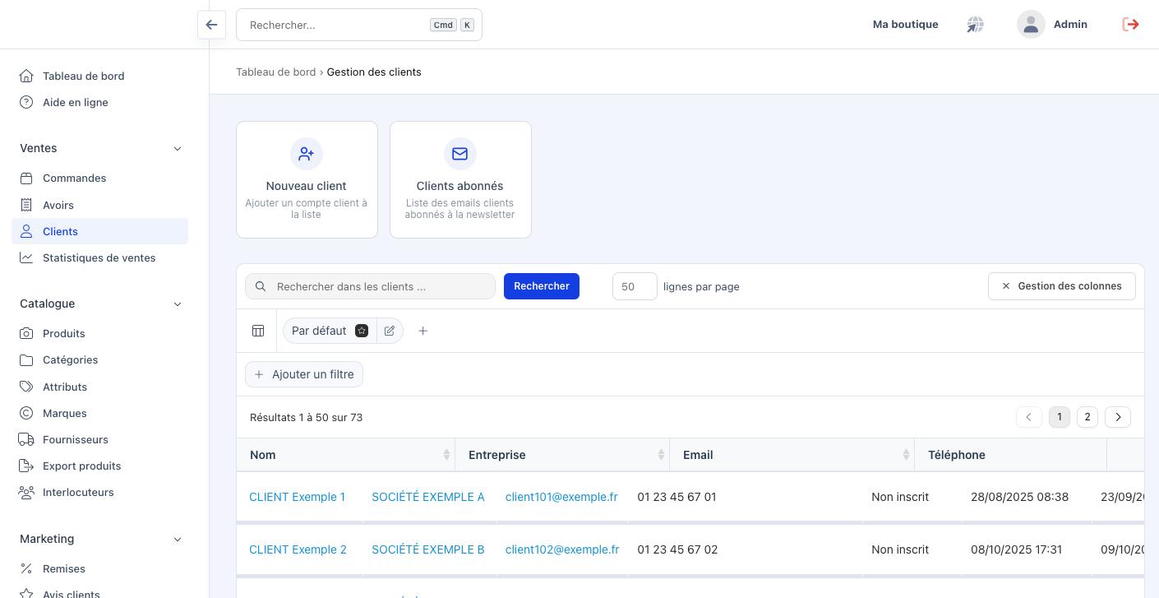
Task: Click the Catégories folder icon
Action: click(x=26, y=359)
